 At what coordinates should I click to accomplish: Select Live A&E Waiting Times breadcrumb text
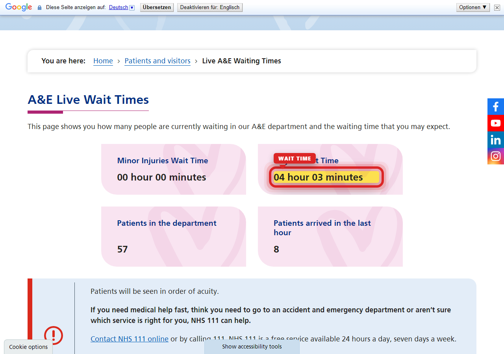pos(242,61)
